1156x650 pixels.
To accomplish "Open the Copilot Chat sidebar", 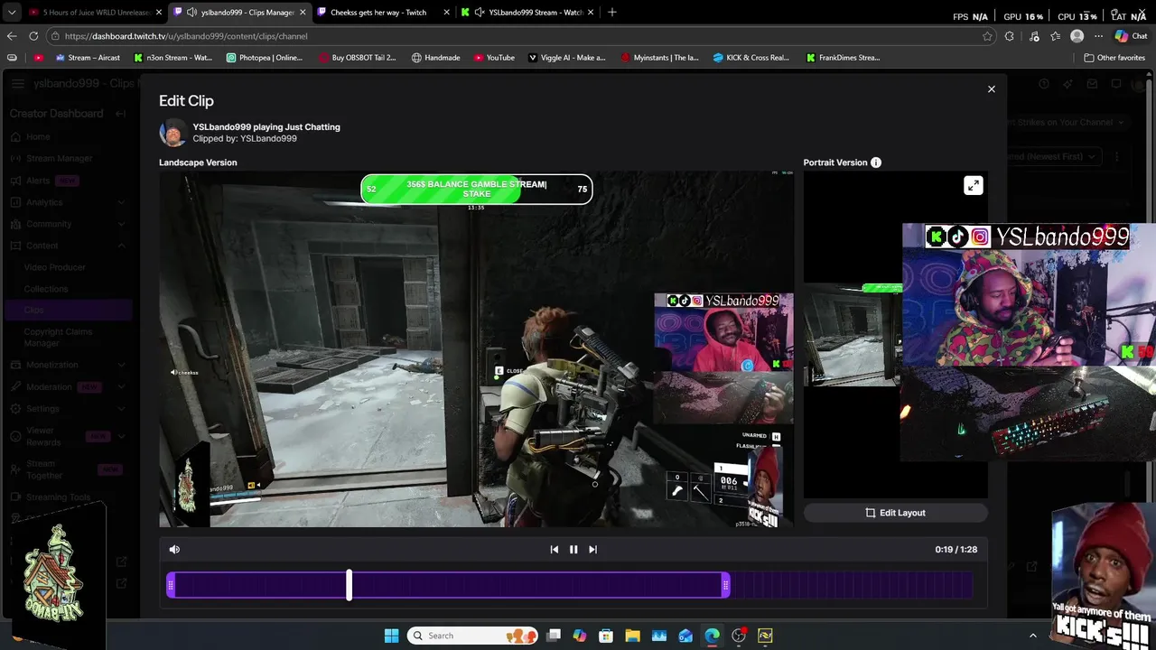I will [x=1131, y=36].
